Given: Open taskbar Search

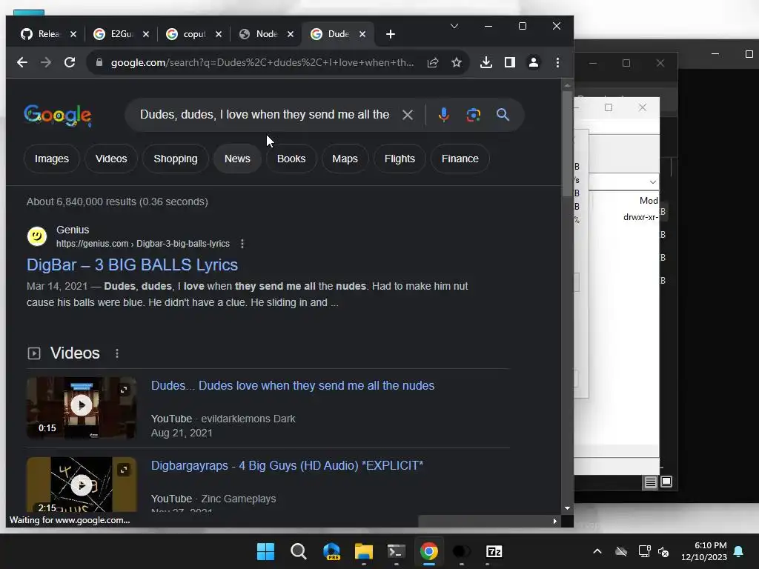Looking at the screenshot, I should (x=298, y=551).
